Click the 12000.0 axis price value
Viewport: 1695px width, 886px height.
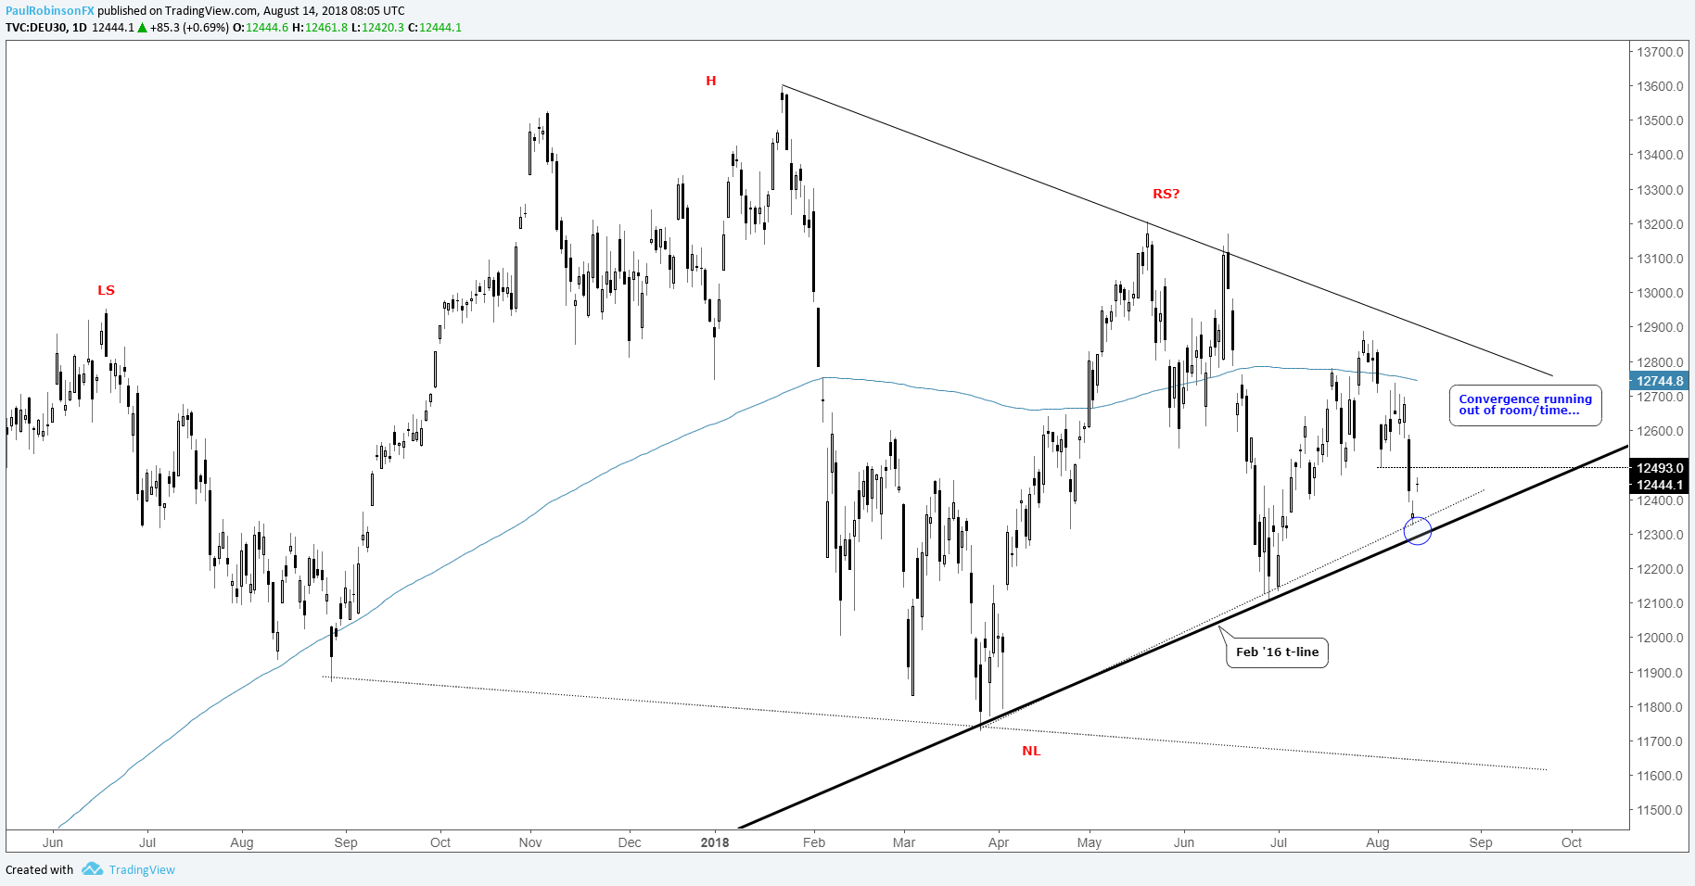click(x=1660, y=638)
